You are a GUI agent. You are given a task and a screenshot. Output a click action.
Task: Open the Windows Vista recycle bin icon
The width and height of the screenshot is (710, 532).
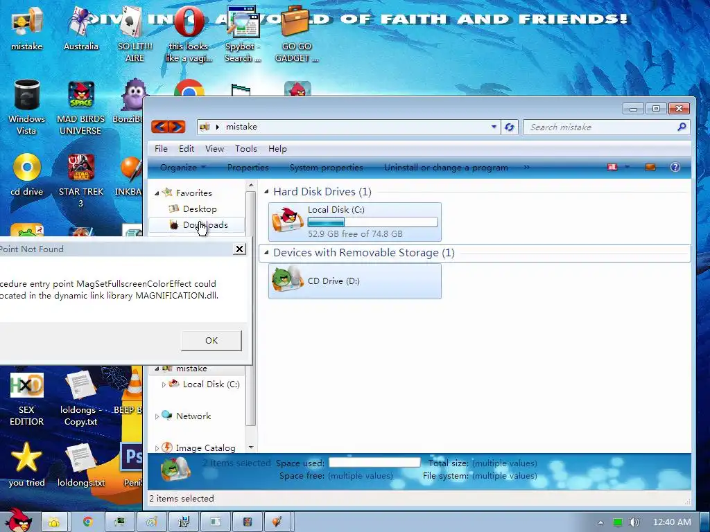(27, 107)
